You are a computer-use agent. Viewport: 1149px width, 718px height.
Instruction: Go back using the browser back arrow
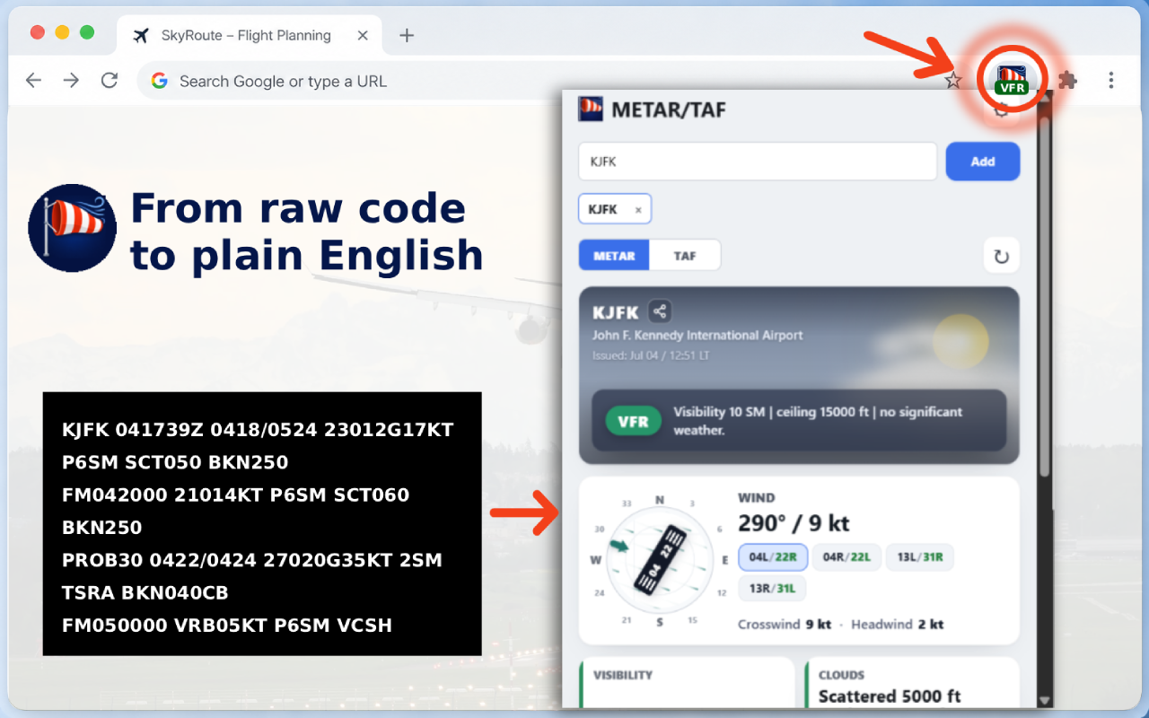click(34, 81)
